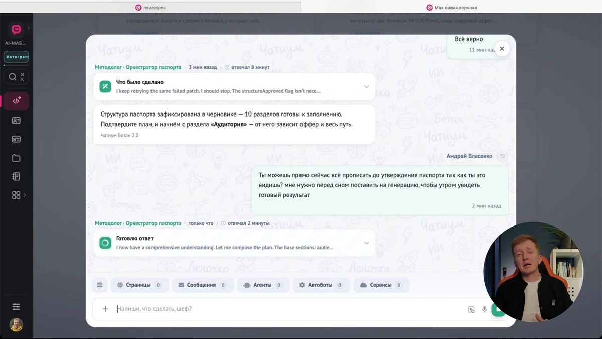Click first 'Методолог · Оркестратор паспорта' label
Image resolution: width=602 pixels, height=339 pixels.
tap(138, 67)
